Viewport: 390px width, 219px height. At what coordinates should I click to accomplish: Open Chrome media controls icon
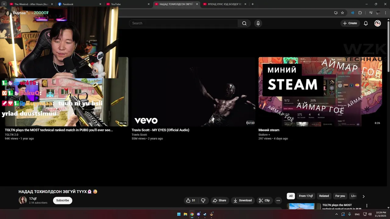click(371, 13)
